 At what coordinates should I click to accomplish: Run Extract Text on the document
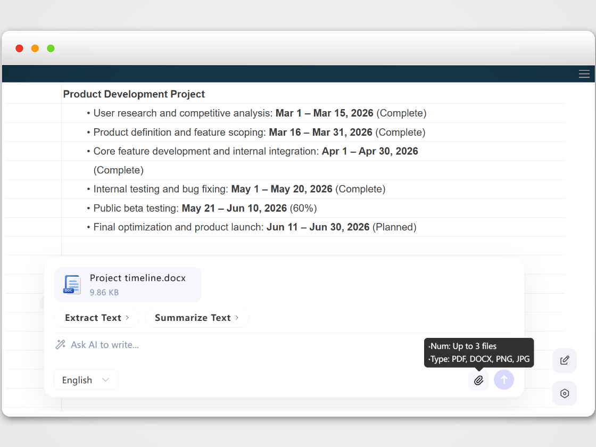tap(93, 317)
